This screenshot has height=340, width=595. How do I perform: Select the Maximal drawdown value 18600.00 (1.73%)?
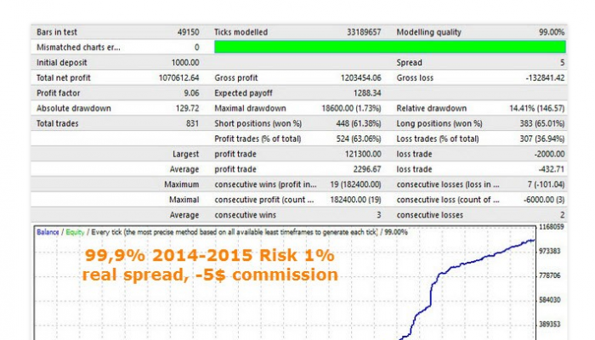point(351,108)
